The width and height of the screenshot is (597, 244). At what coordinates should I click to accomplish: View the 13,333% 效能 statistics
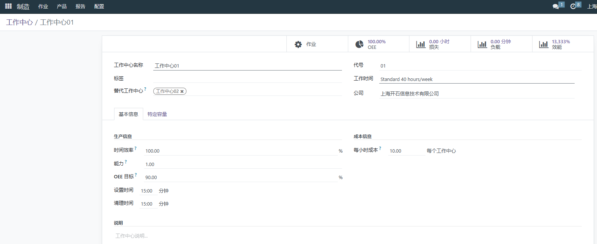point(563,44)
